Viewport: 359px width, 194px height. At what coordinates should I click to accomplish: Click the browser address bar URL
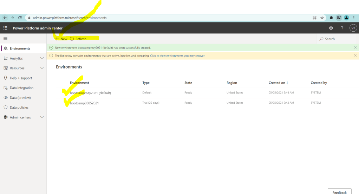coord(70,18)
